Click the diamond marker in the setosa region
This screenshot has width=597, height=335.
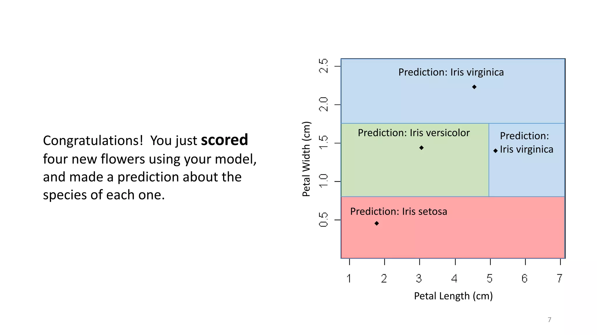click(377, 223)
